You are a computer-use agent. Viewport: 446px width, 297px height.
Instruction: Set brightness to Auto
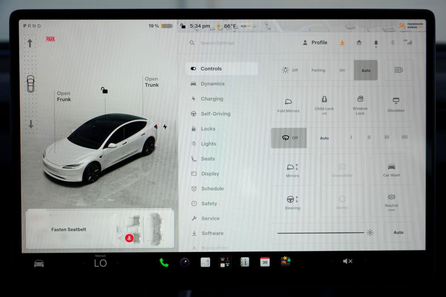(398, 232)
